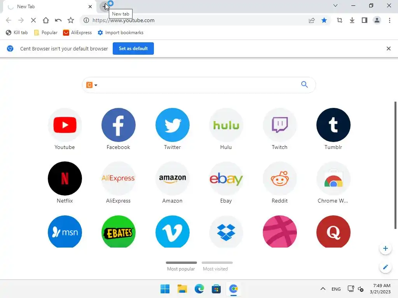Open the downloads icon
This screenshot has width=398, height=298.
[x=352, y=20]
